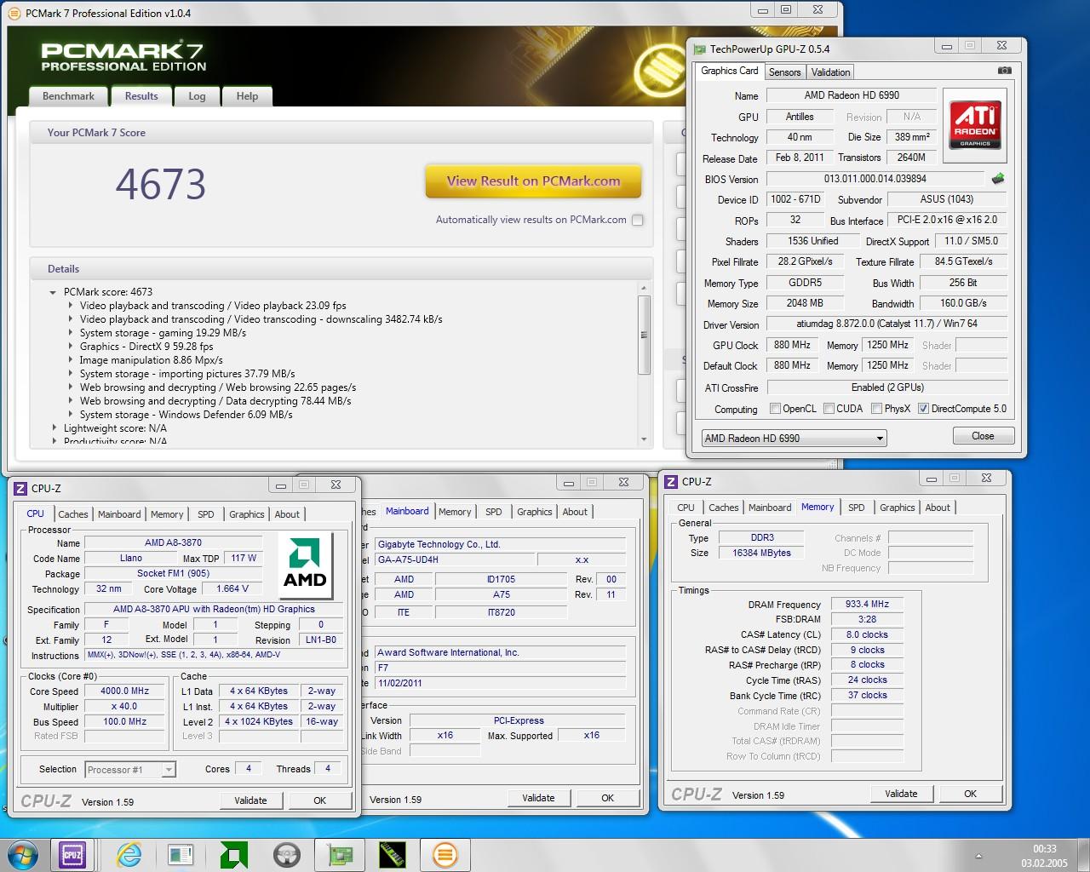Toggle automatically view results on PCMark.com

click(x=637, y=220)
